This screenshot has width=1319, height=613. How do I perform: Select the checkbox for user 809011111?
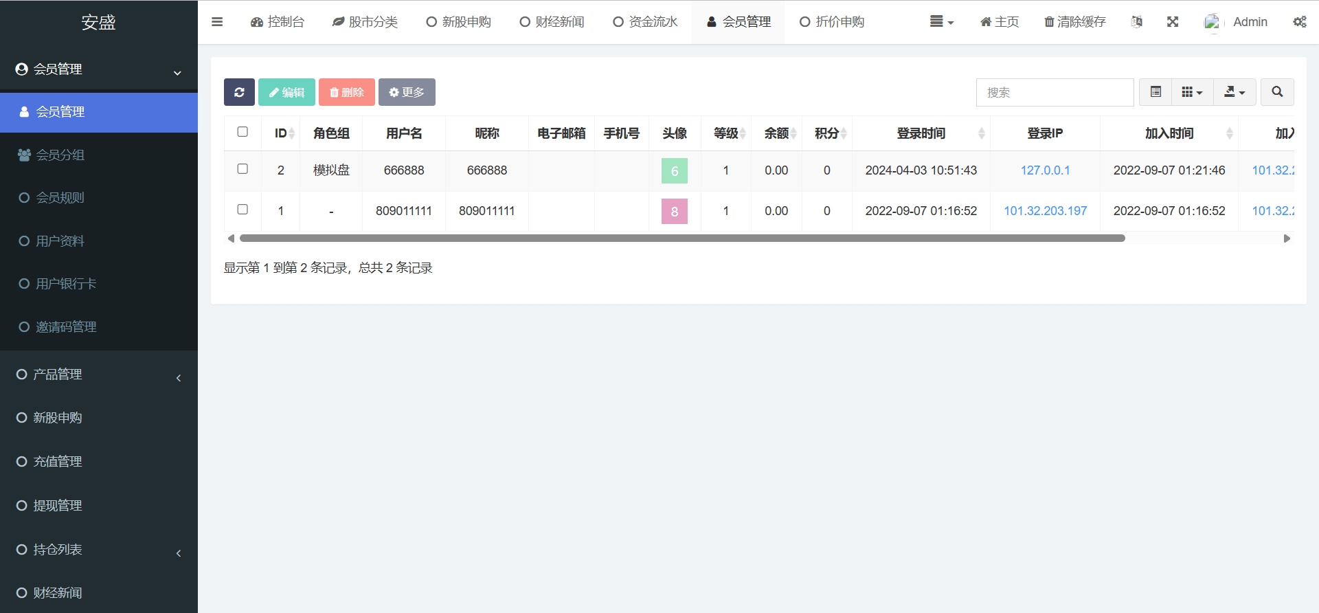(243, 210)
